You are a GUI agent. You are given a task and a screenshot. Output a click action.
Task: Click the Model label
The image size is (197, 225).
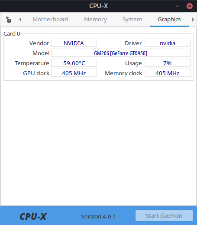(41, 53)
